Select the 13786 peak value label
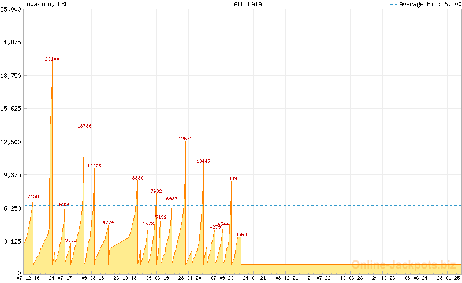Screen dimensions: 462x283 [84, 126]
